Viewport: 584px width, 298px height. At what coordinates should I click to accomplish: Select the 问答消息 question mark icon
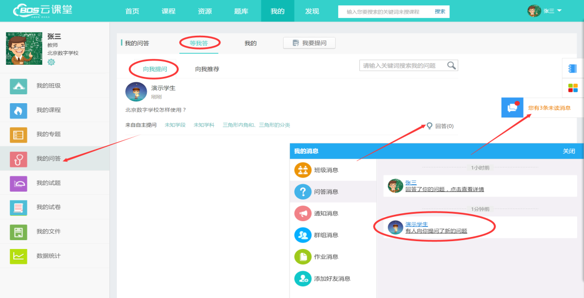pyautogui.click(x=303, y=192)
